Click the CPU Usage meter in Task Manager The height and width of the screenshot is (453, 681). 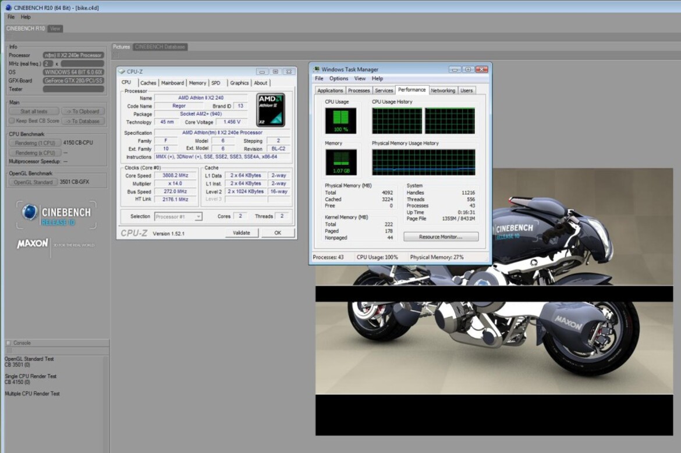(x=340, y=120)
